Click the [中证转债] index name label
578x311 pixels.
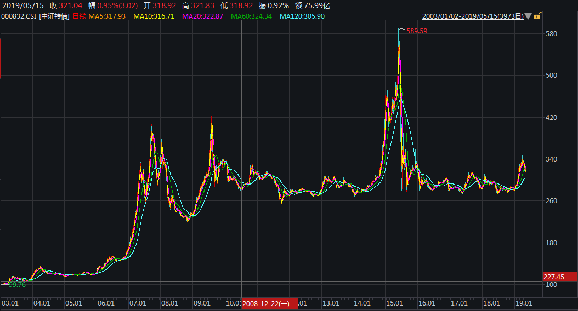click(x=54, y=16)
